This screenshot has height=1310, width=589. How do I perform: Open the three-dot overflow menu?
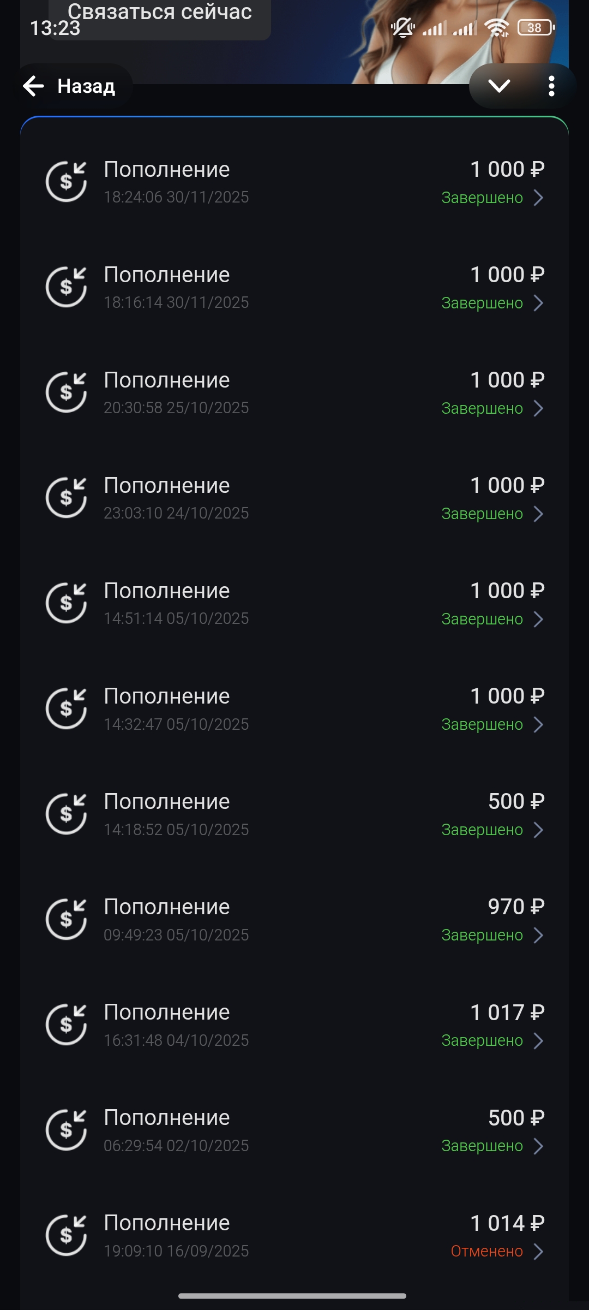tap(551, 86)
